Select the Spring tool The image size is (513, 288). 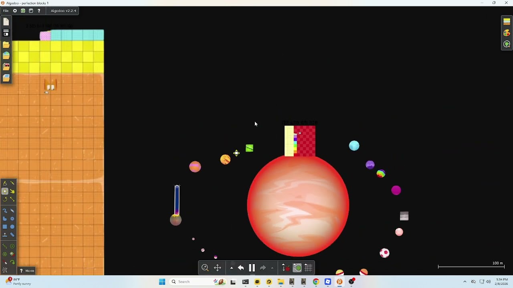pos(5,246)
